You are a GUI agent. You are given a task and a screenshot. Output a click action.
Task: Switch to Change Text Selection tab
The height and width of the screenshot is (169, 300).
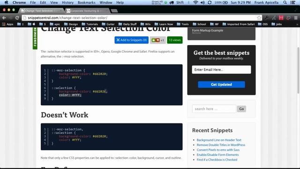pyautogui.click(x=41, y=11)
